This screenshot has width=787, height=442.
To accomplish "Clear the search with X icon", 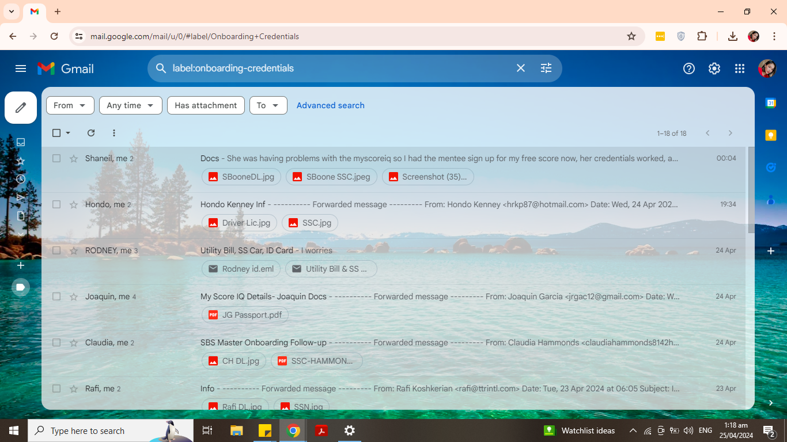I will [x=521, y=68].
